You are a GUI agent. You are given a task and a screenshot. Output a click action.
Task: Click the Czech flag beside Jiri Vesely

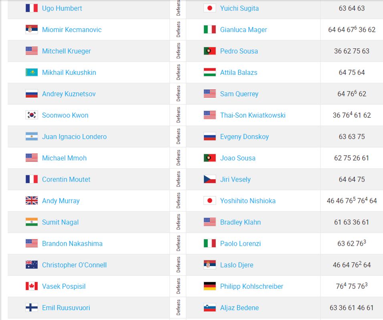point(210,179)
